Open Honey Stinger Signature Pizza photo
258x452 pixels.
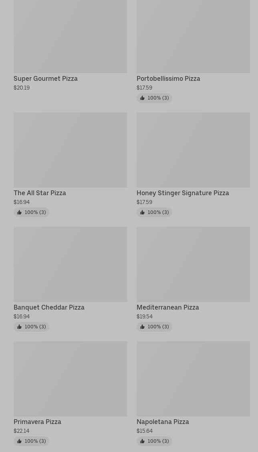[193, 150]
